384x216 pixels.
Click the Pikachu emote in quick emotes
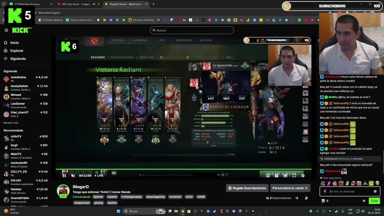371,183
